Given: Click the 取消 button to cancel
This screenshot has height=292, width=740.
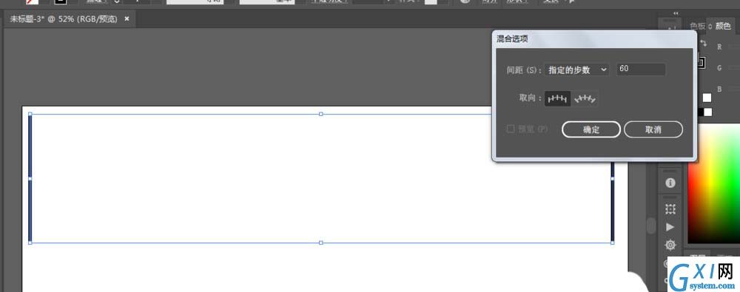Looking at the screenshot, I should tap(653, 129).
